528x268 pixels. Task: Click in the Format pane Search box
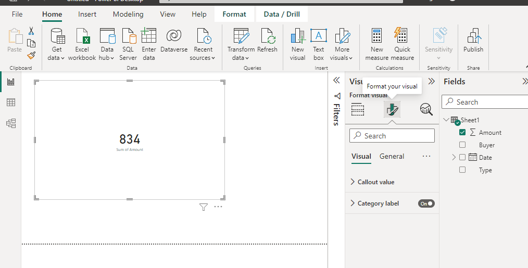(392, 136)
